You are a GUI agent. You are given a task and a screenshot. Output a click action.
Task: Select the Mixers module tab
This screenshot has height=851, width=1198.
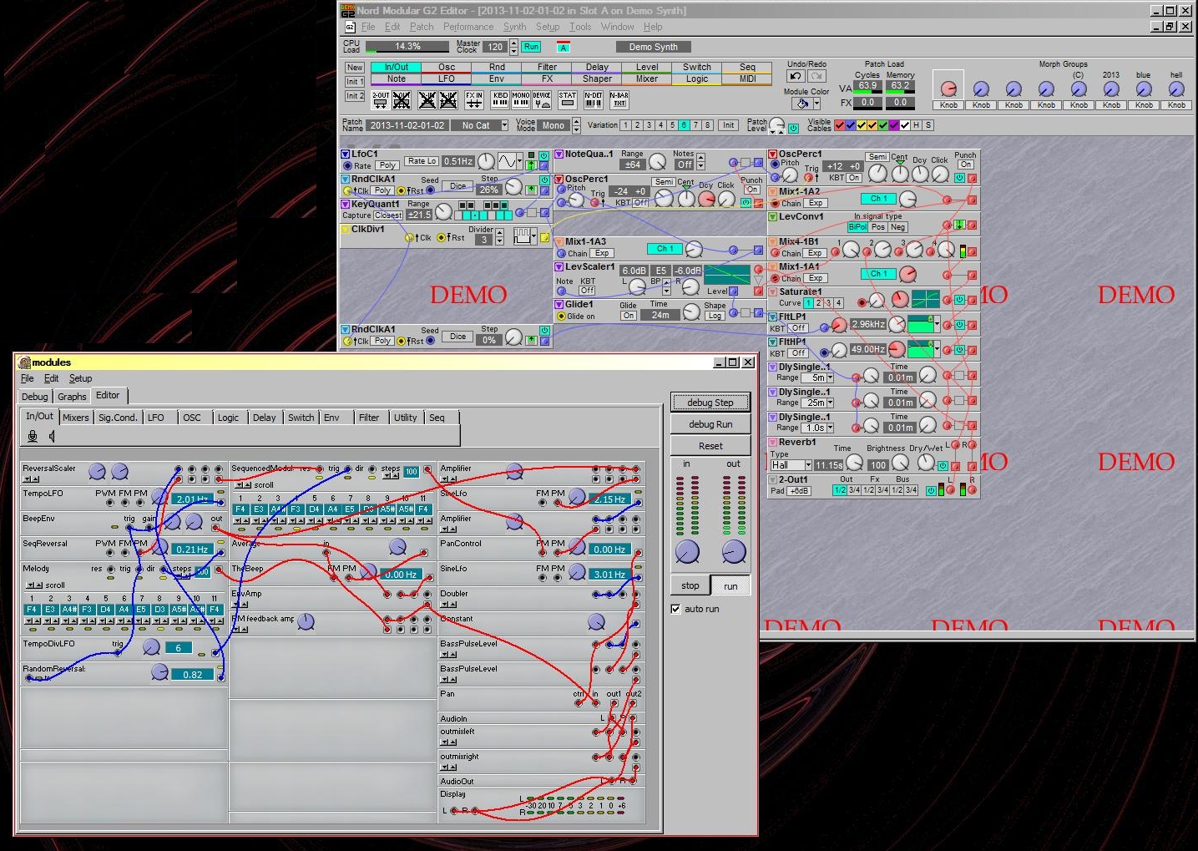[x=76, y=418]
